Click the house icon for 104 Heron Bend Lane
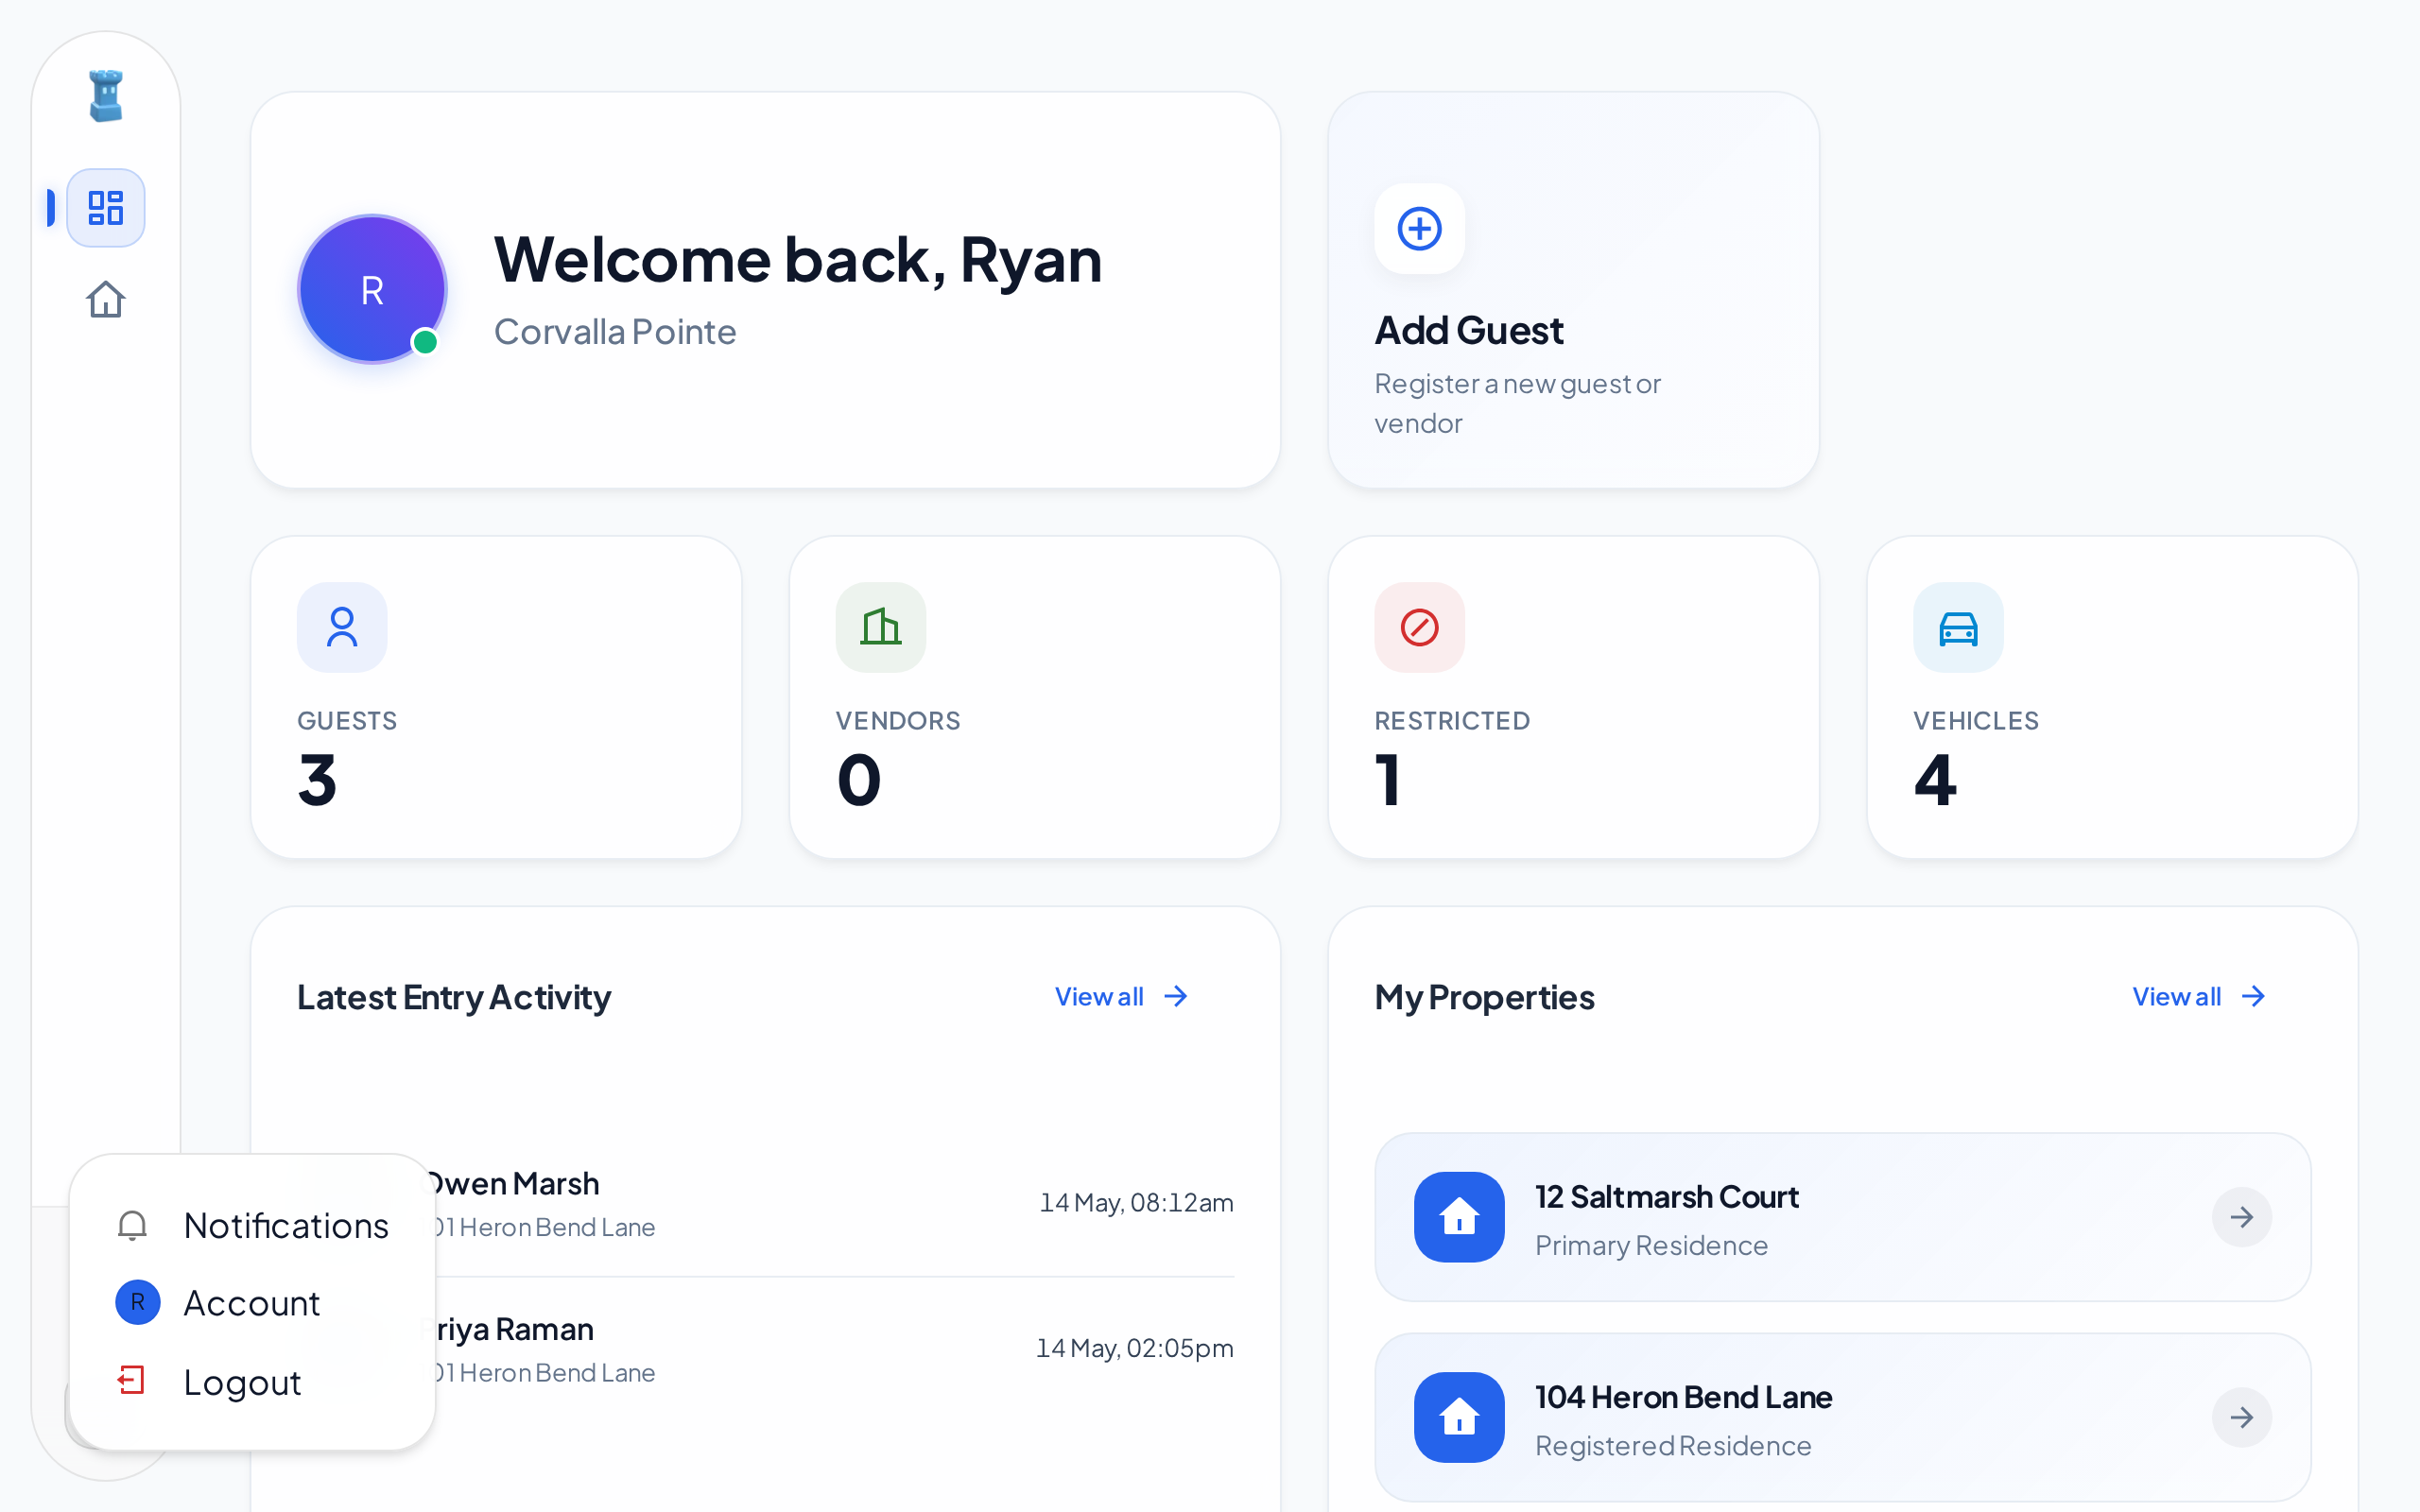 click(x=1459, y=1417)
